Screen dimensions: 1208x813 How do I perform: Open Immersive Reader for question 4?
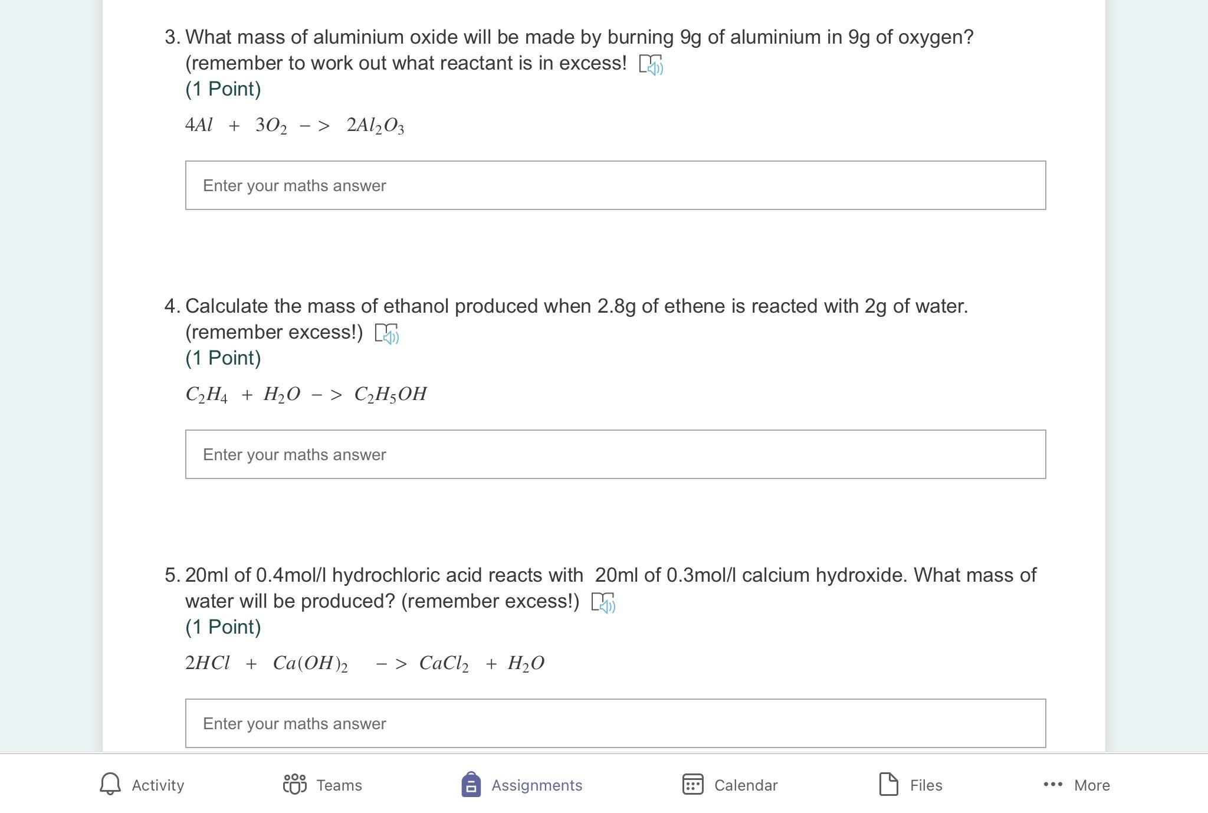coord(387,333)
